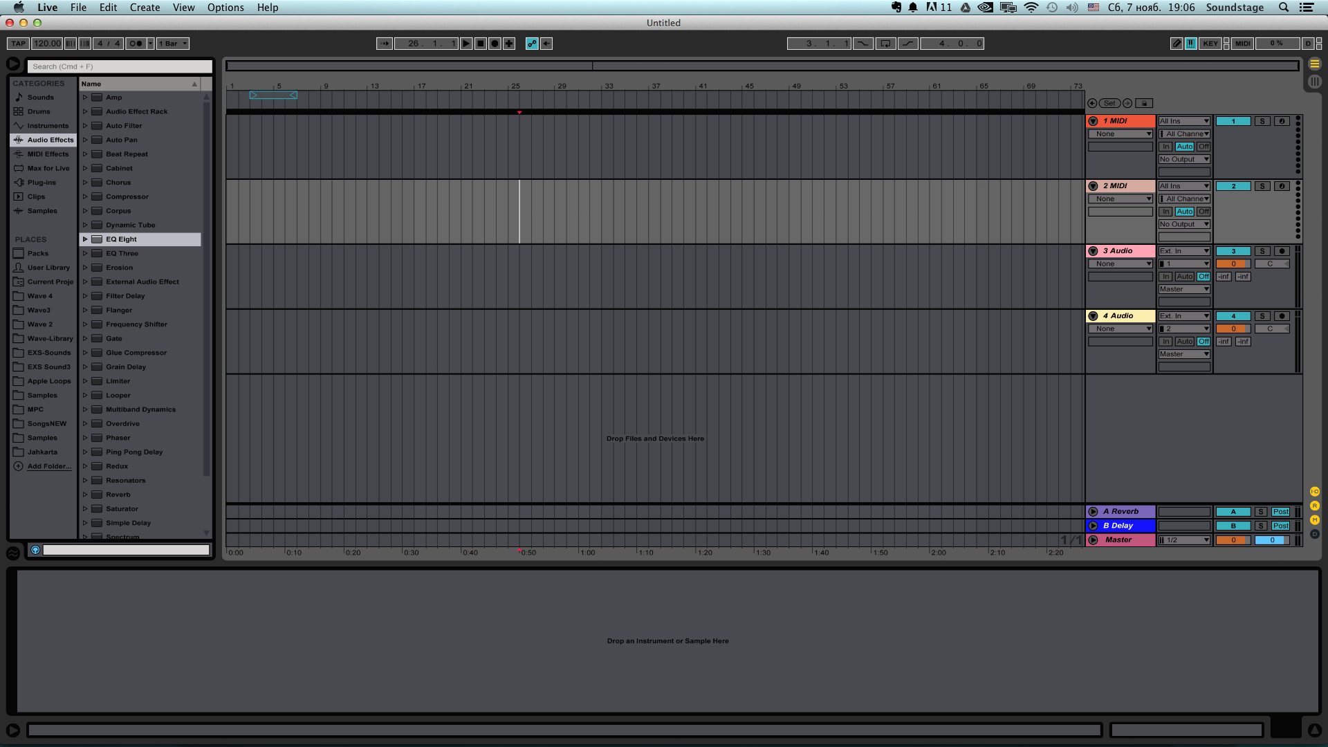Viewport: 1328px width, 747px height.
Task: Solo the 3 Audio track
Action: pos(1262,251)
